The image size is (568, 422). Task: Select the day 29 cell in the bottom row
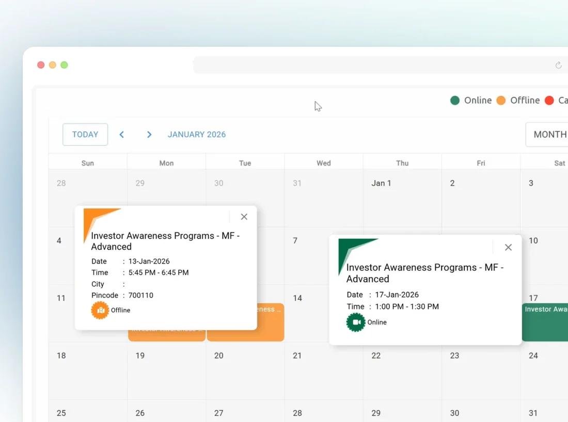[x=402, y=411]
